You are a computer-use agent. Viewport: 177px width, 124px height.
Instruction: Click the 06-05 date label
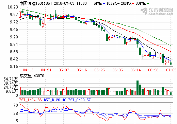point(117,70)
